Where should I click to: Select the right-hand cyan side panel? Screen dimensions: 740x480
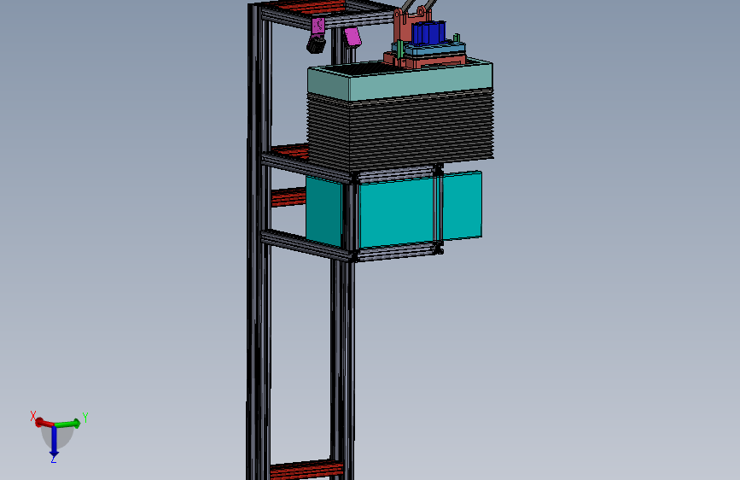pyautogui.click(x=462, y=206)
